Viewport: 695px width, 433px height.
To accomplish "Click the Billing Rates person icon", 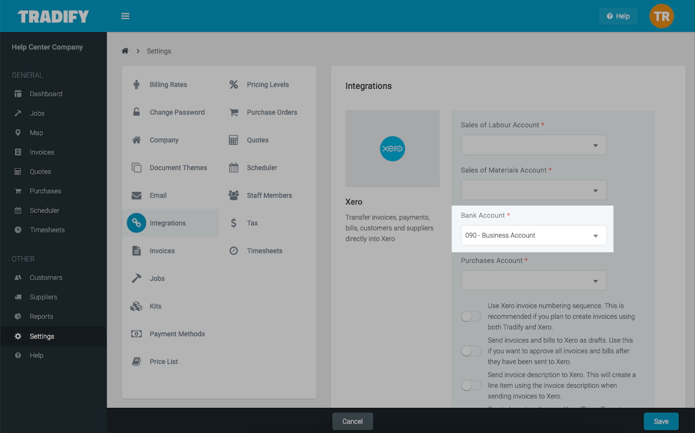I will click(137, 84).
